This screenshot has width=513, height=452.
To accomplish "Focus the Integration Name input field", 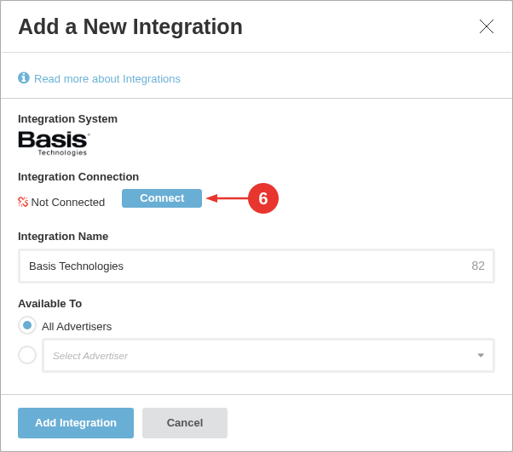I will (256, 266).
